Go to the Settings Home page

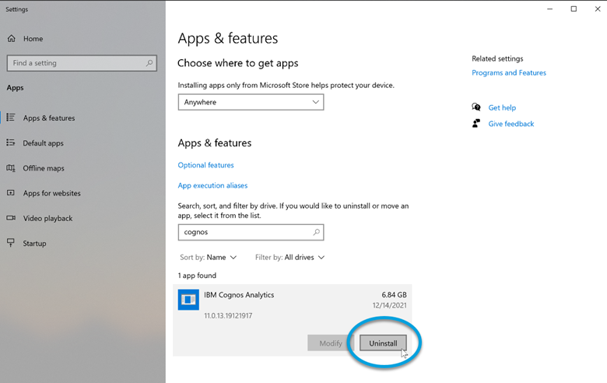coord(33,38)
